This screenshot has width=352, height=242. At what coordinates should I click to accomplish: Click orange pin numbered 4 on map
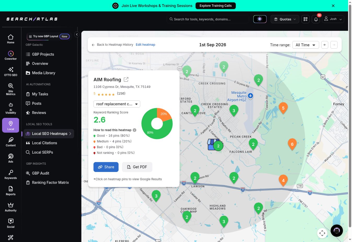(283, 180)
